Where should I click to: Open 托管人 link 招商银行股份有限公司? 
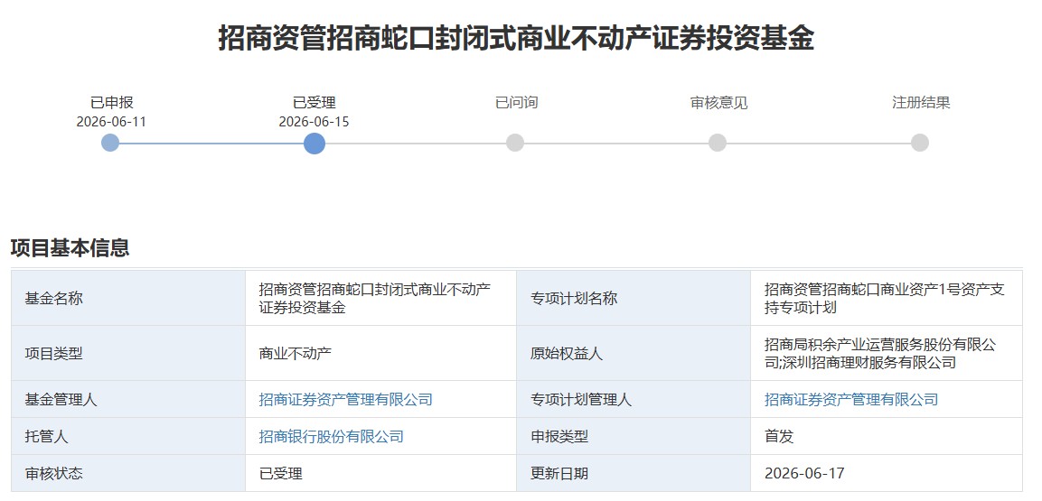331,437
